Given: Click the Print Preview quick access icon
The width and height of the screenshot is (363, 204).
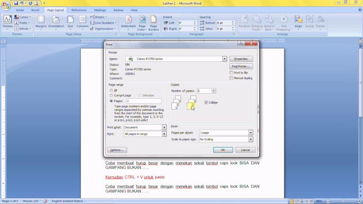Looking at the screenshot, I should [x=36, y=3].
